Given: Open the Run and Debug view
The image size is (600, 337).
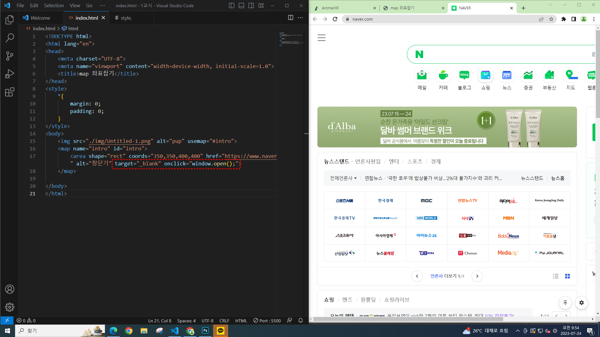Looking at the screenshot, I should pos(10,74).
